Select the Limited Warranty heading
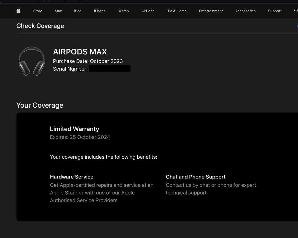The width and height of the screenshot is (298, 238). point(74,129)
